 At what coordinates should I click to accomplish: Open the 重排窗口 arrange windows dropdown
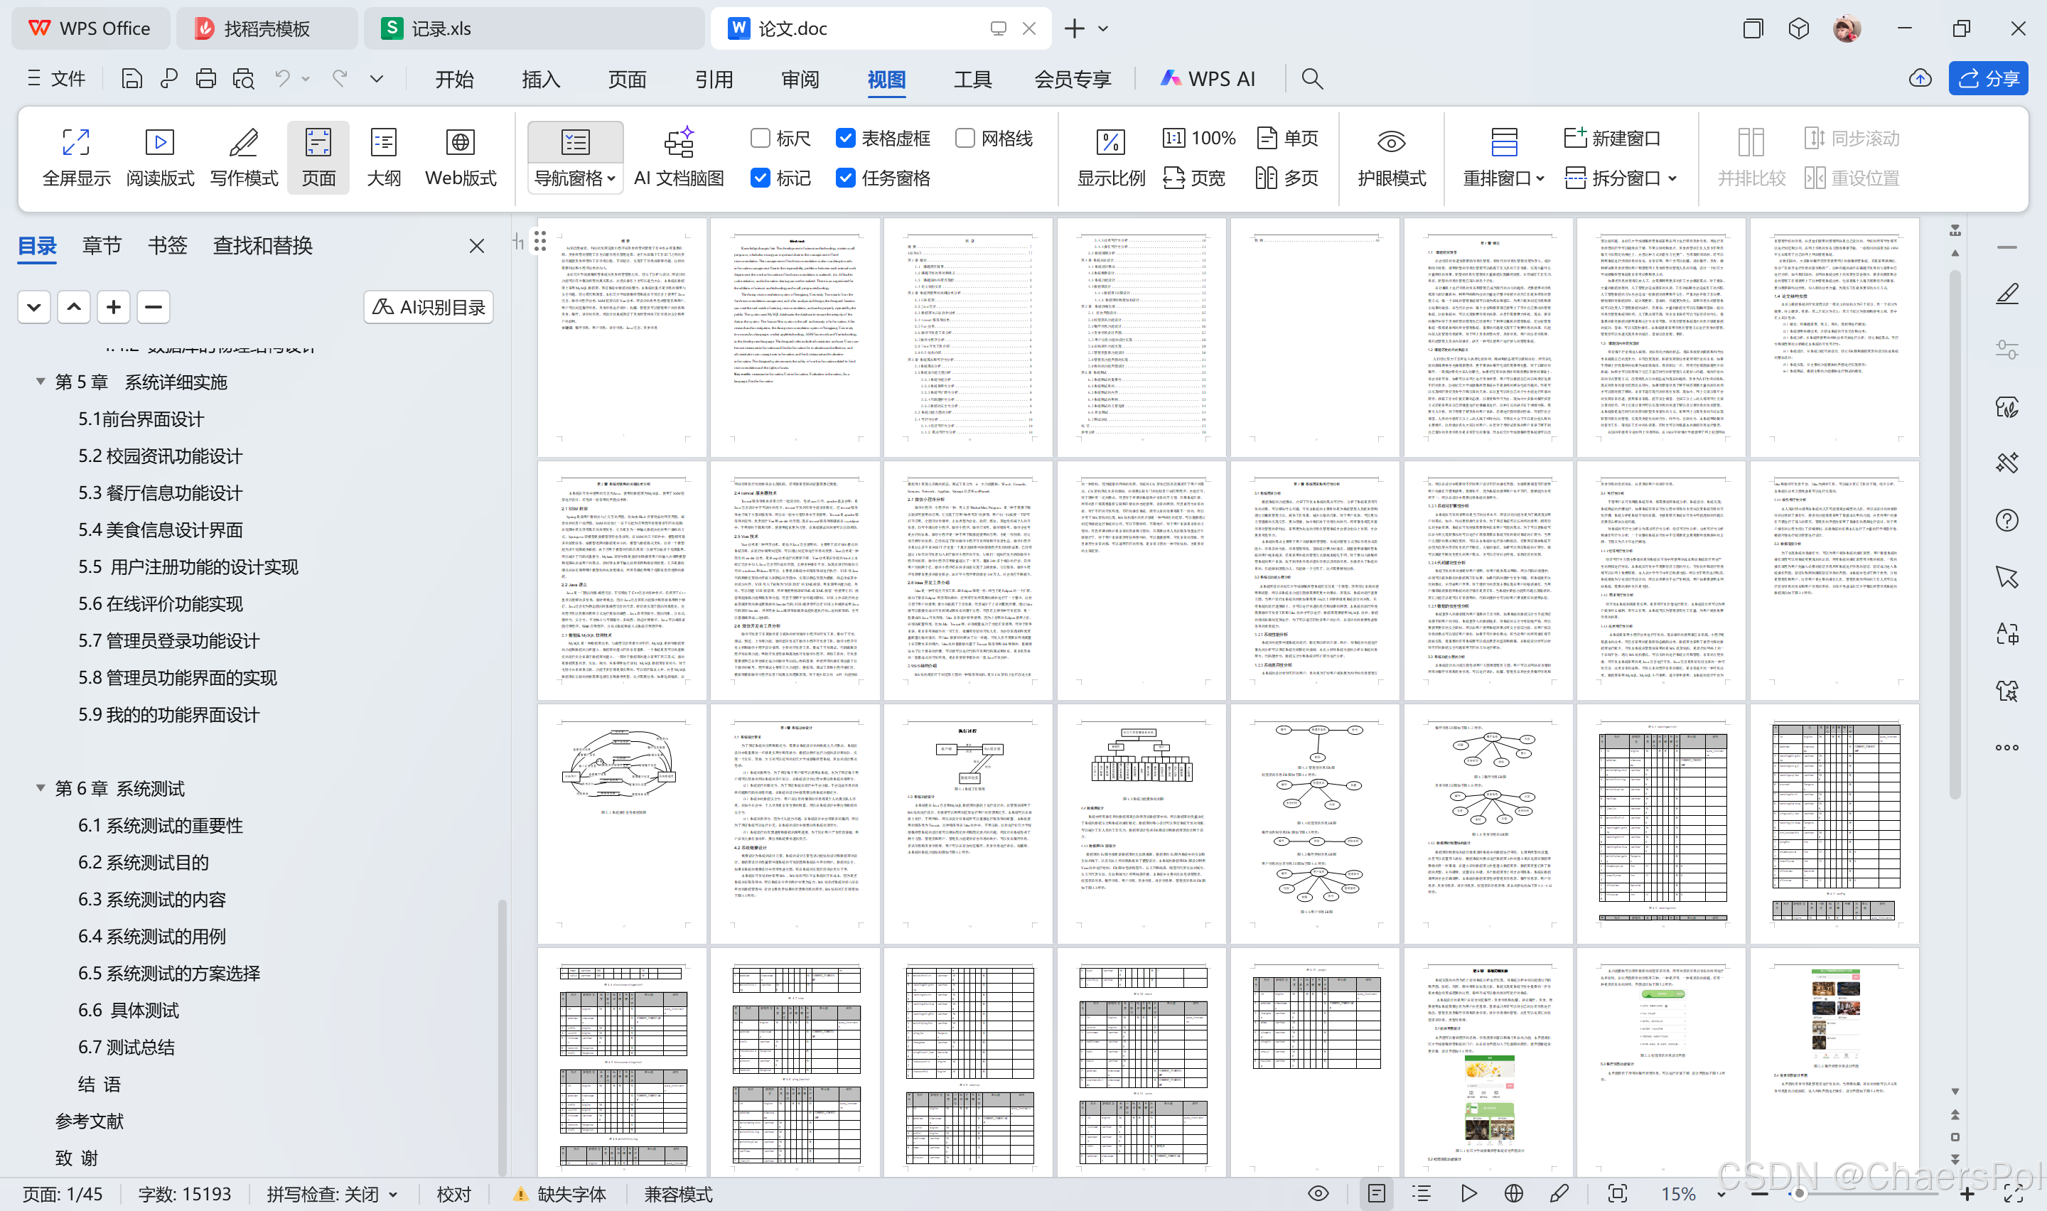pos(1503,178)
